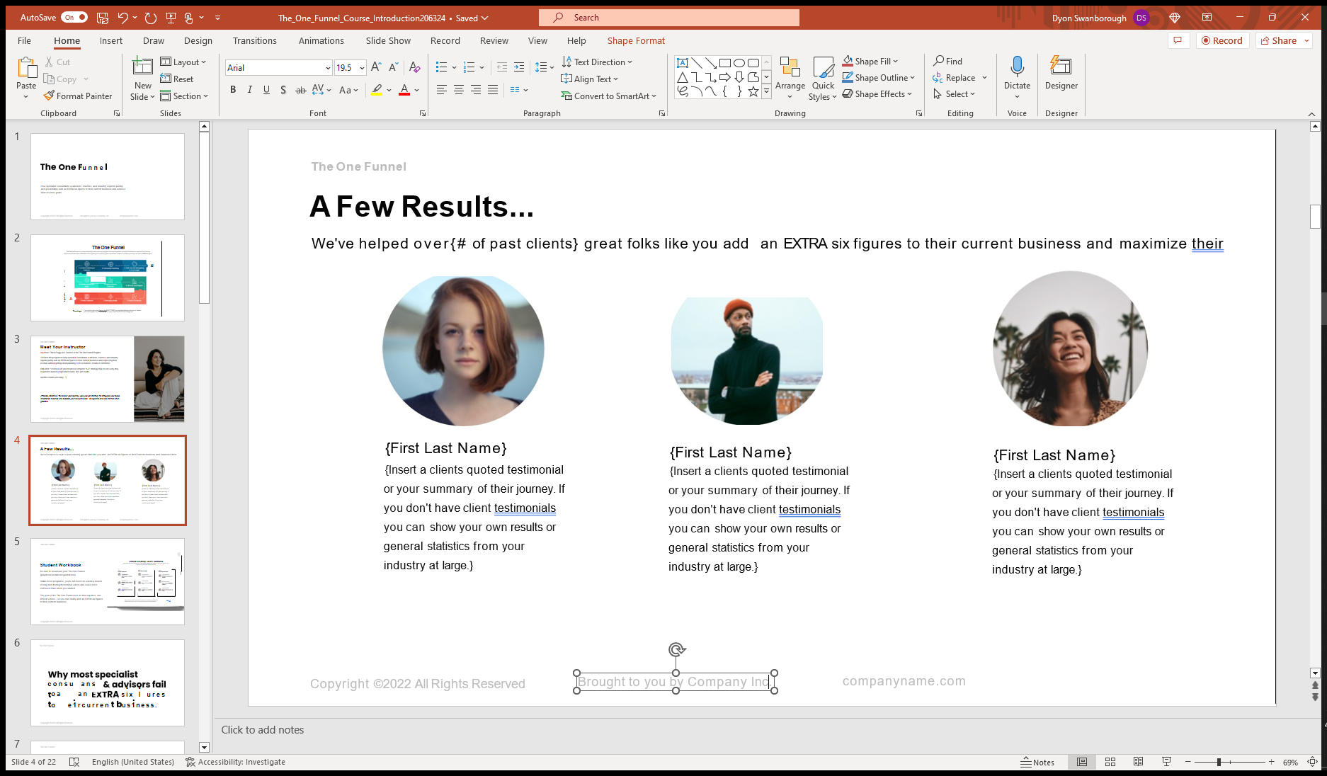Screen dimensions: 1327x776
Task: Click Reset slide button
Action: [x=177, y=79]
